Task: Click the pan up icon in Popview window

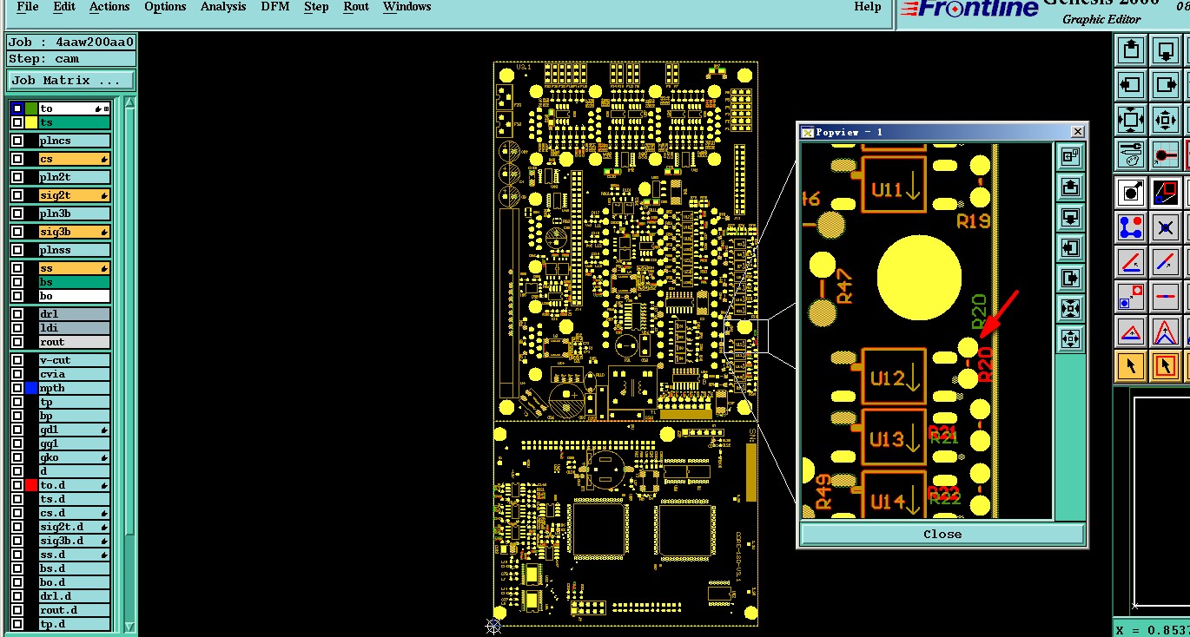Action: tap(1071, 187)
